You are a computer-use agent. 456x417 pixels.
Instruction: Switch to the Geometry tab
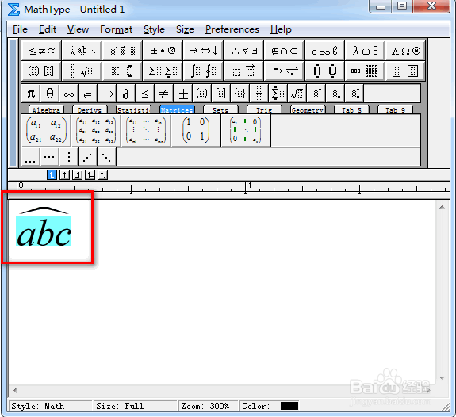[x=308, y=110]
